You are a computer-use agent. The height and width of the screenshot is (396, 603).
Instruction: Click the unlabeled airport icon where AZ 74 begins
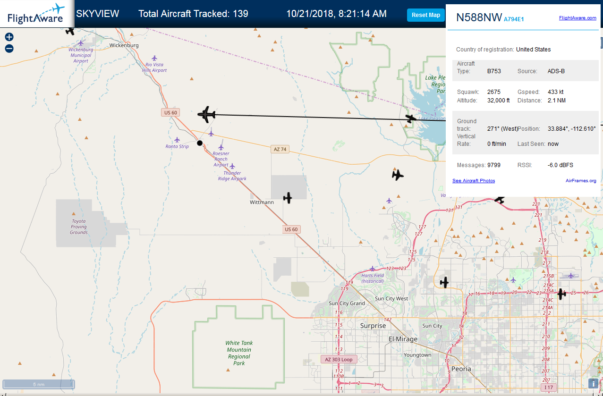tap(211, 133)
